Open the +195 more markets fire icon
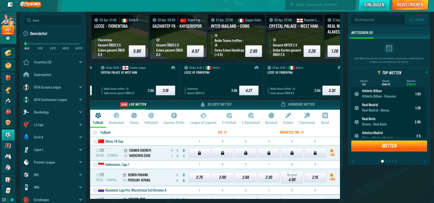The image size is (434, 203). pyautogui.click(x=331, y=177)
